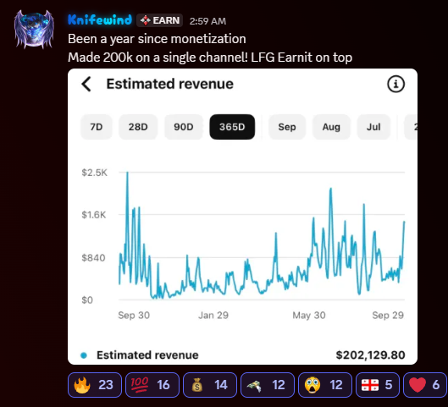
Task: Click the Sep 29 x-axis date label
Action: (388, 315)
